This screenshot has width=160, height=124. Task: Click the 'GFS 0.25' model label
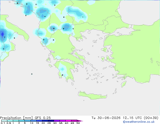coord(43,118)
